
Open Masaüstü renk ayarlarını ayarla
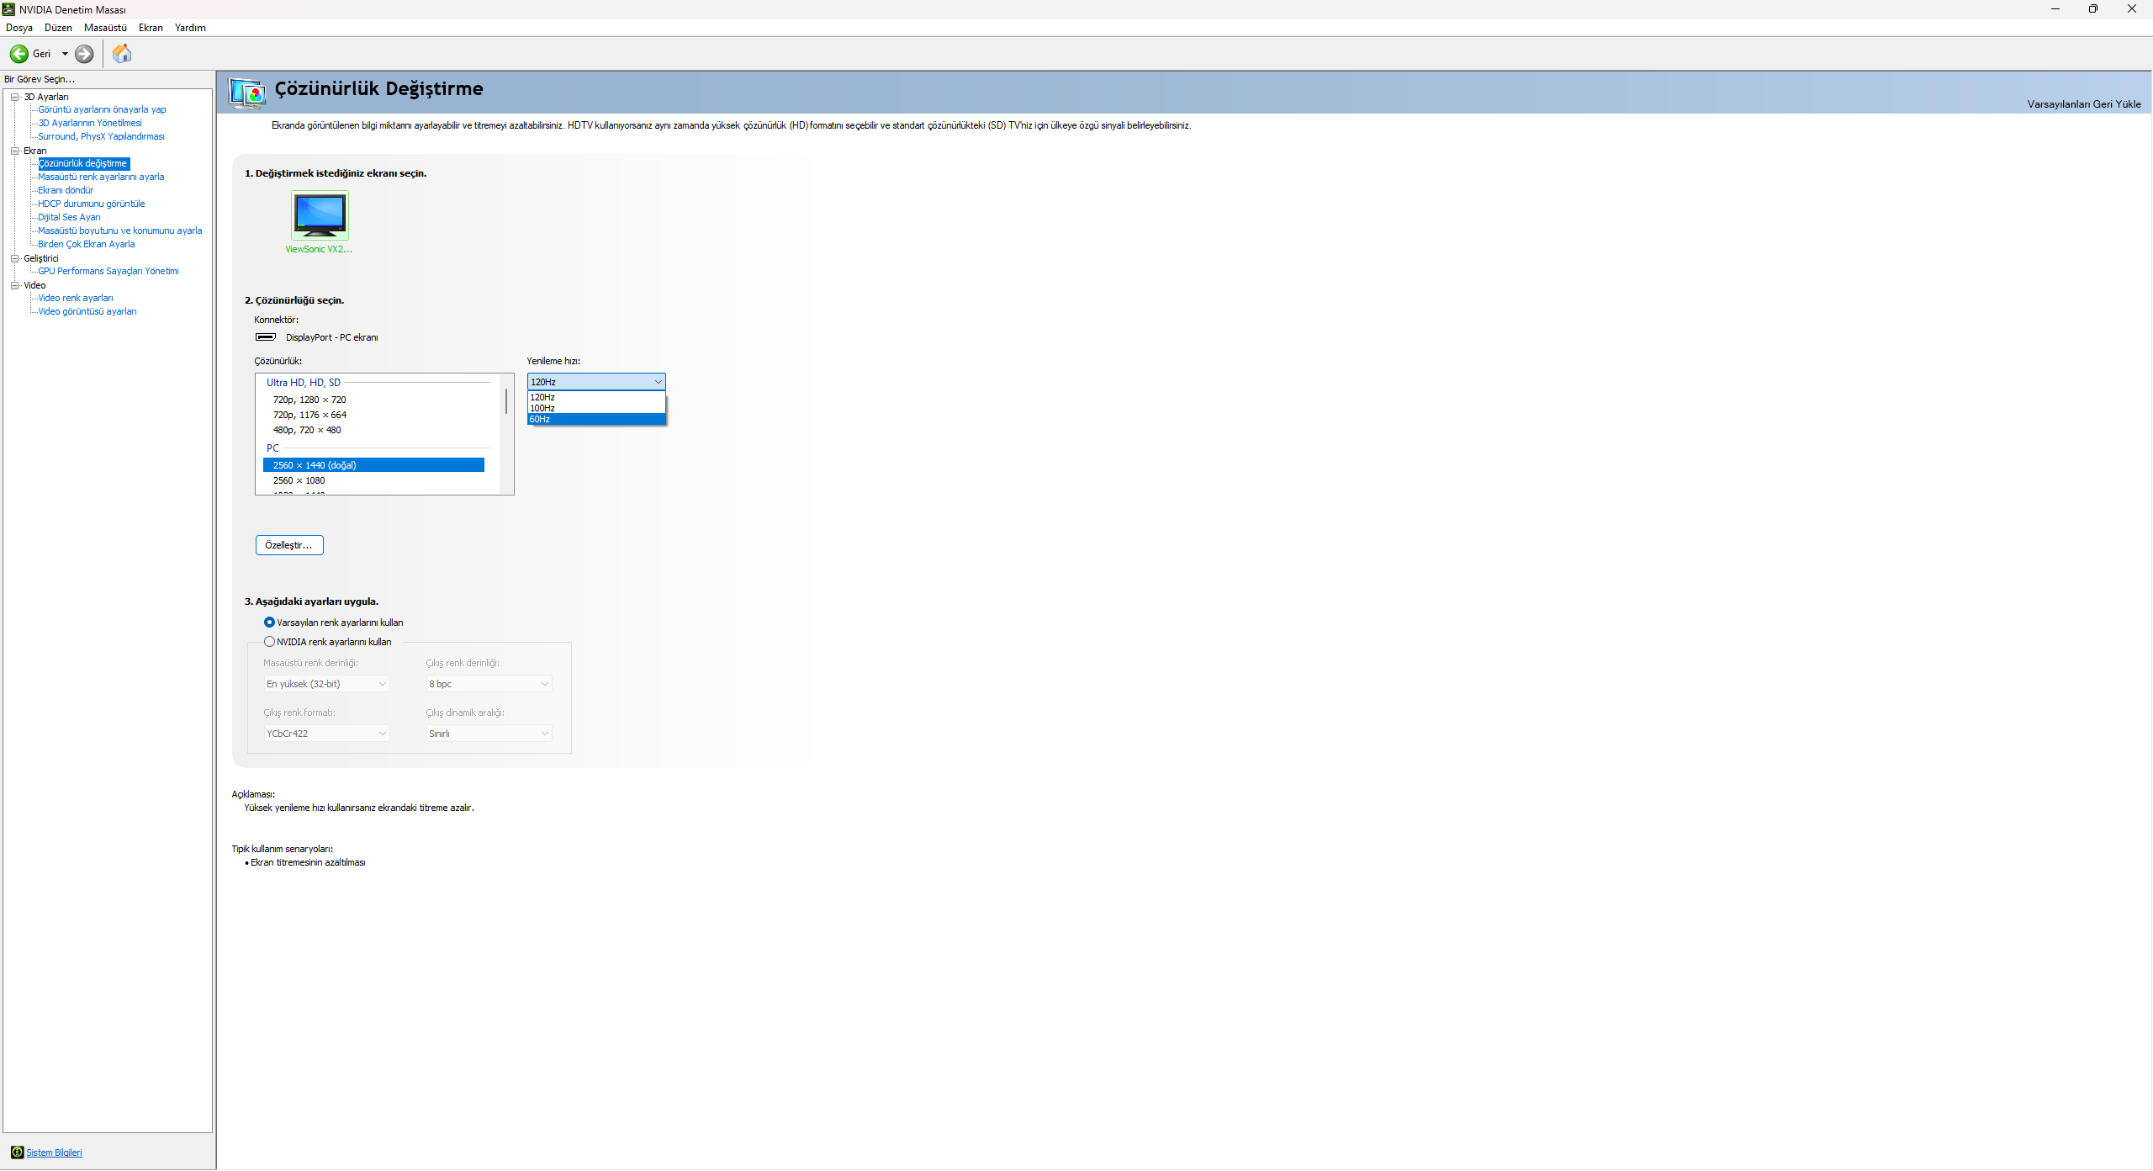click(101, 177)
